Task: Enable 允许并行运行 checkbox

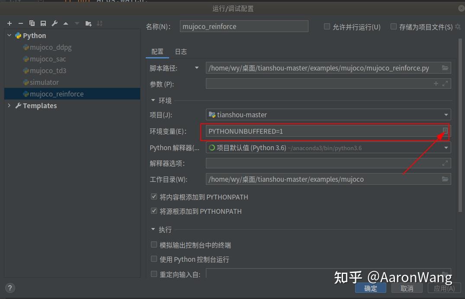Action: tap(327, 26)
